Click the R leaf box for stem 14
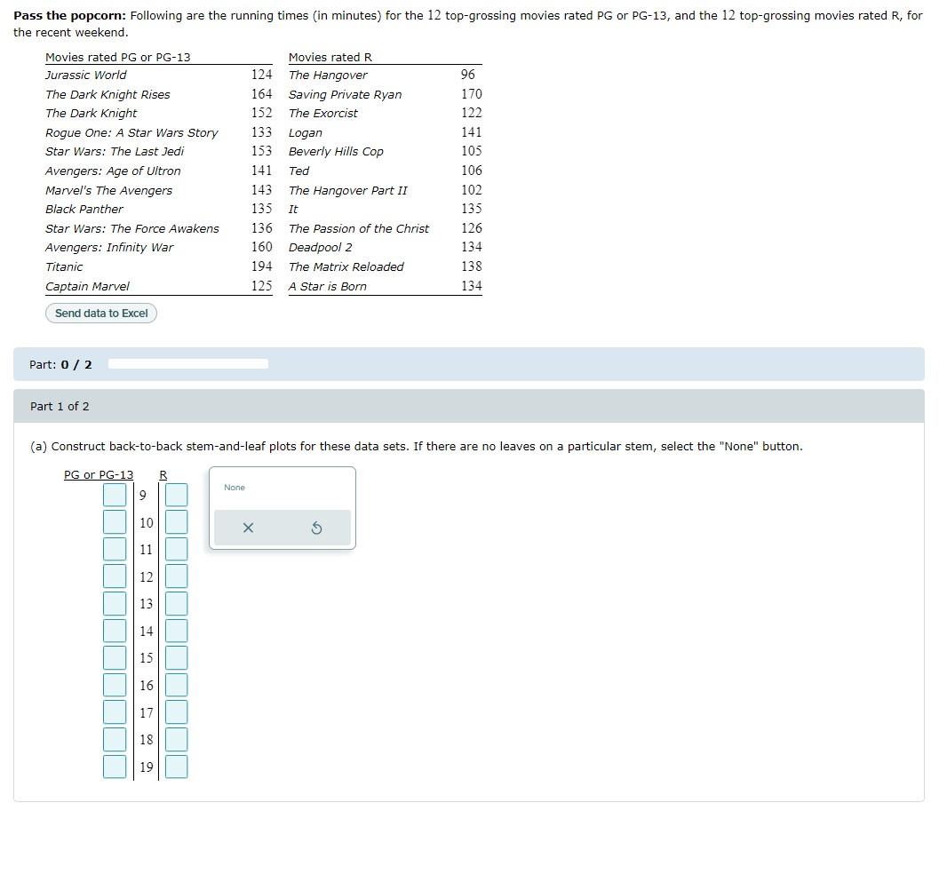 (x=176, y=631)
